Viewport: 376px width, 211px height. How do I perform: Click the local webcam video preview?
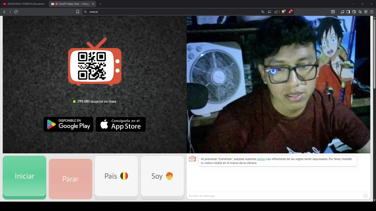pos(278,84)
